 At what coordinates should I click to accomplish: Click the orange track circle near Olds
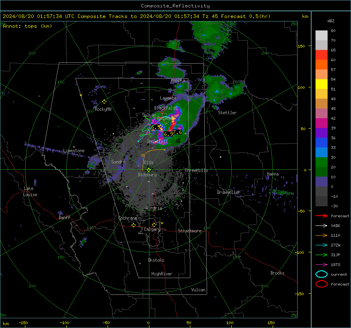pos(143,155)
